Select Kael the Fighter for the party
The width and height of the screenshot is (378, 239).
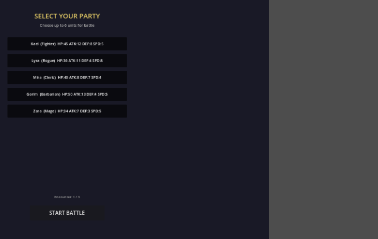point(67,44)
